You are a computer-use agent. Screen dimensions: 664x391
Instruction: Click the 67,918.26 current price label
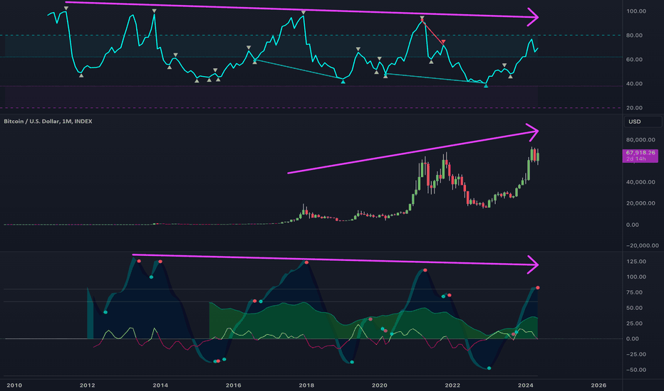640,153
